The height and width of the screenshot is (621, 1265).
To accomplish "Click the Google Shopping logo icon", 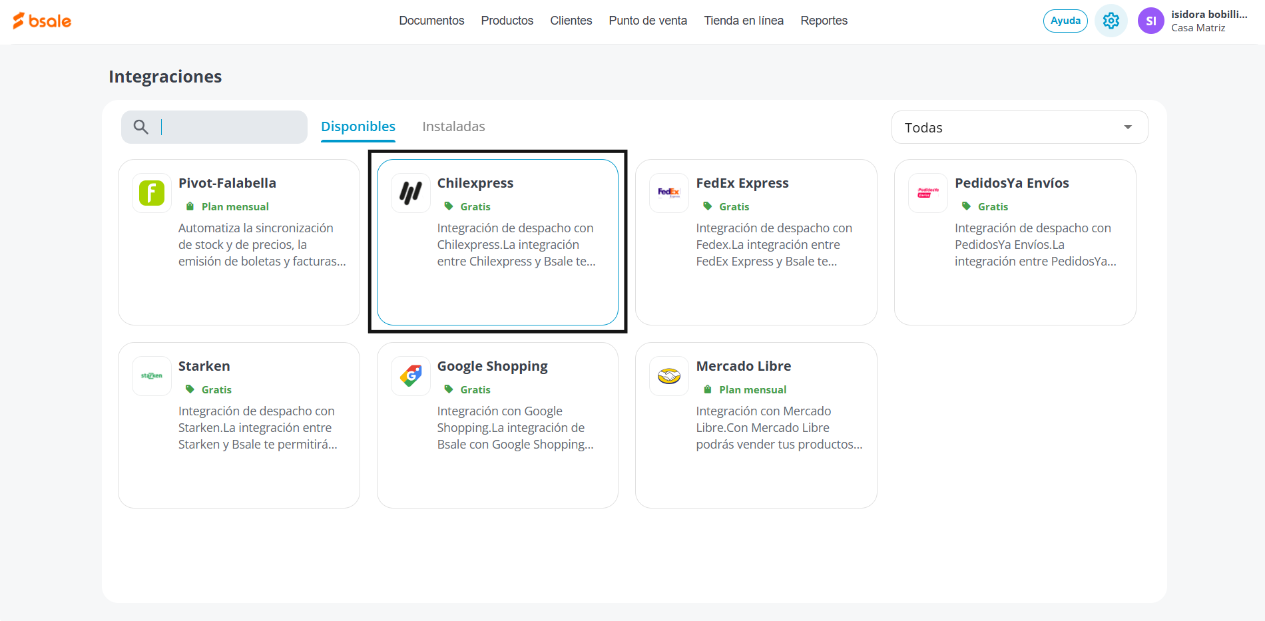I will [411, 376].
